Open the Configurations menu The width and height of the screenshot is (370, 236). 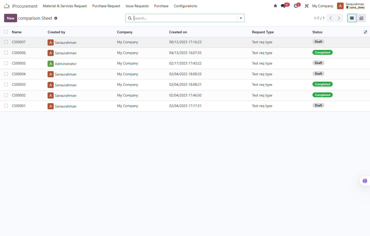coord(186,6)
